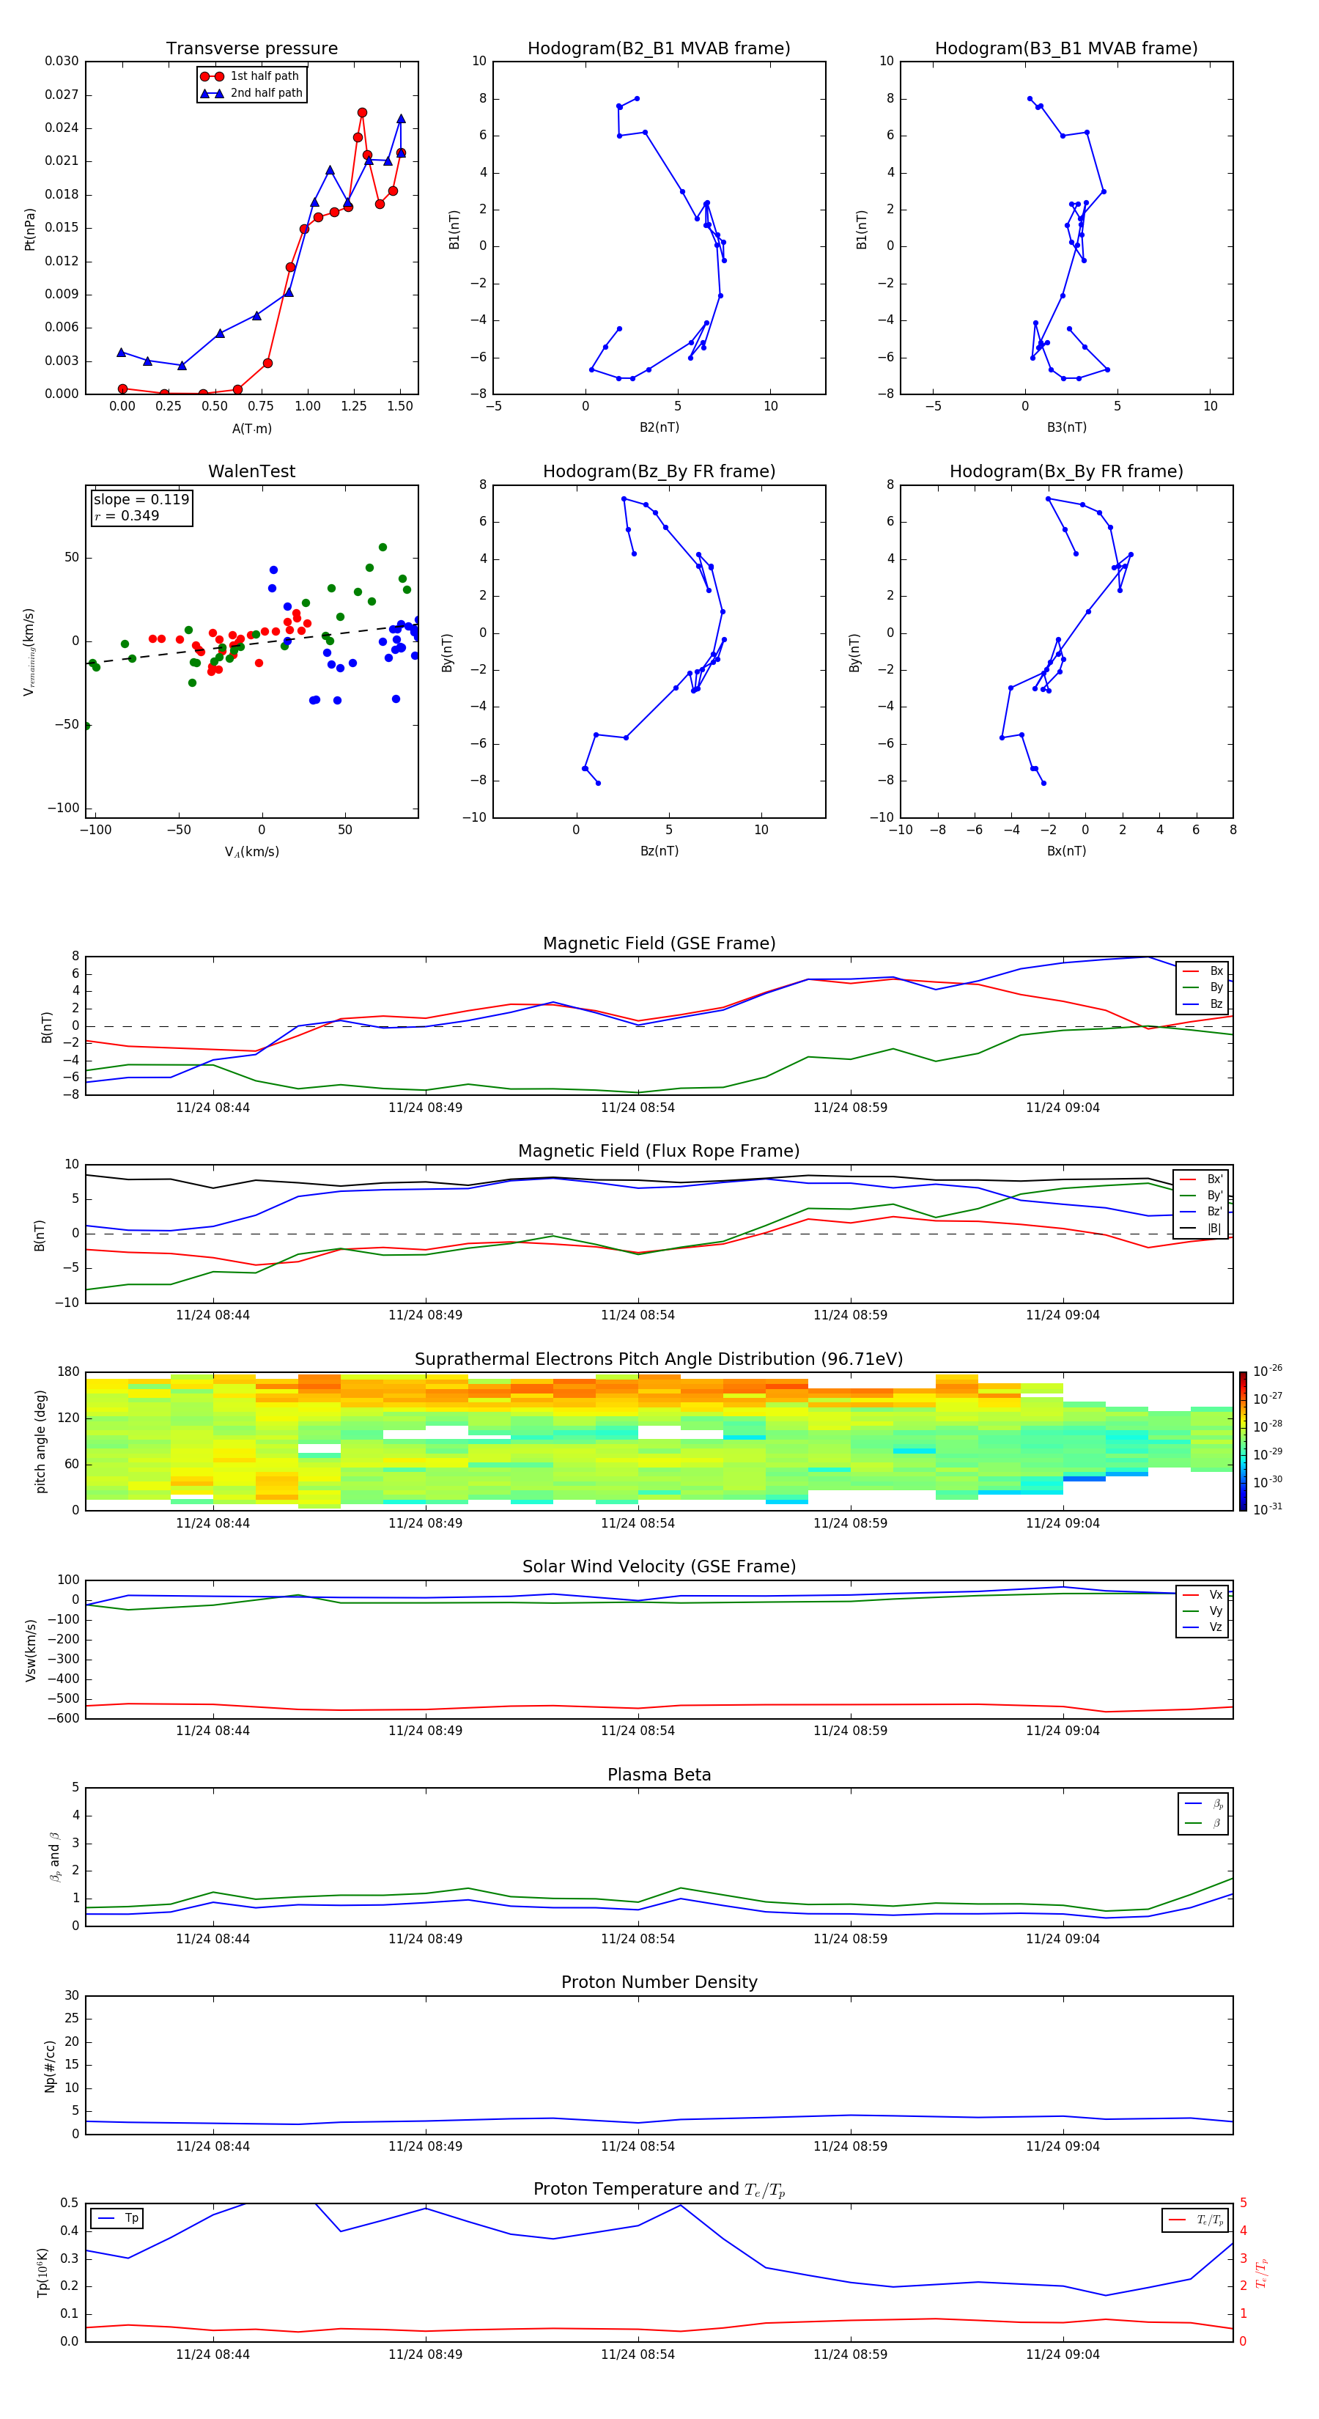The width and height of the screenshot is (1319, 2419).
Task: Click the colorbar tick label 10^-26
Action: (1268, 1371)
